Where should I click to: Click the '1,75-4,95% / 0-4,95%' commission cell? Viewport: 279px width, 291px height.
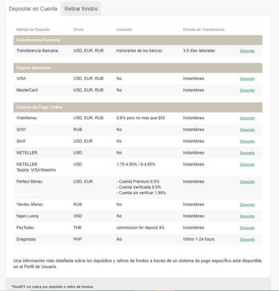(x=136, y=164)
